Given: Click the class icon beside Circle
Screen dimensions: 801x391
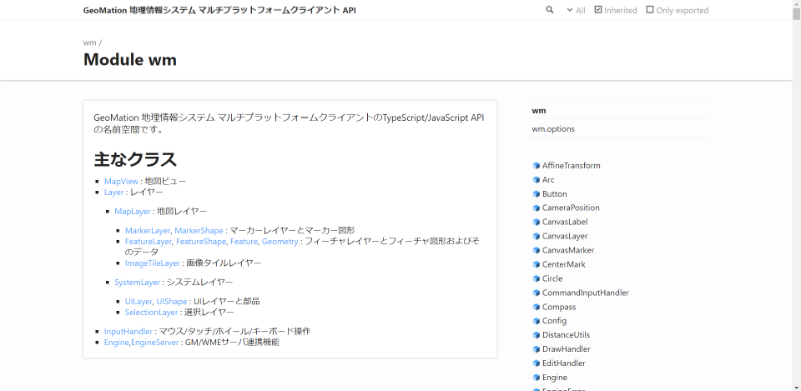Looking at the screenshot, I should 536,279.
